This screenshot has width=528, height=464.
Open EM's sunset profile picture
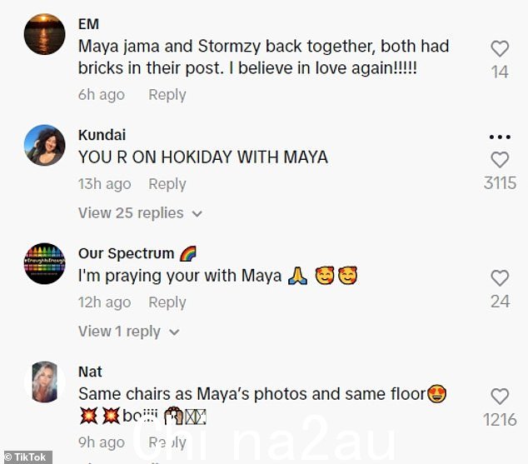pos(44,34)
